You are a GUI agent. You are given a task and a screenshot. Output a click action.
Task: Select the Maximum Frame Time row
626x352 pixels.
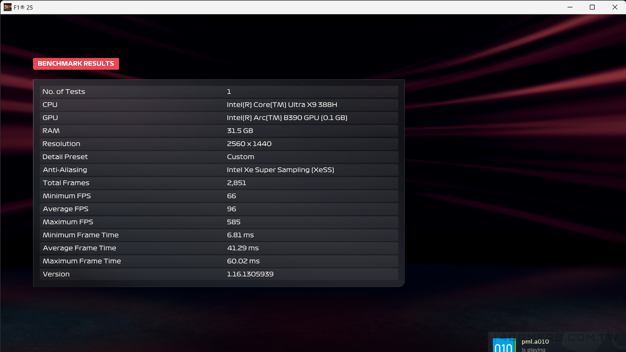[218, 261]
